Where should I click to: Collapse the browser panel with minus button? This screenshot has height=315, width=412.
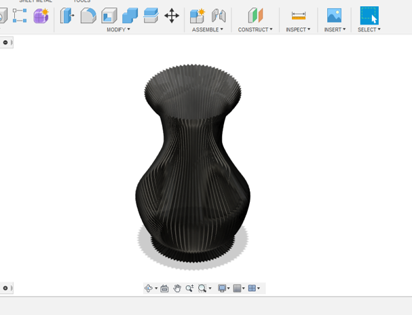click(x=5, y=42)
